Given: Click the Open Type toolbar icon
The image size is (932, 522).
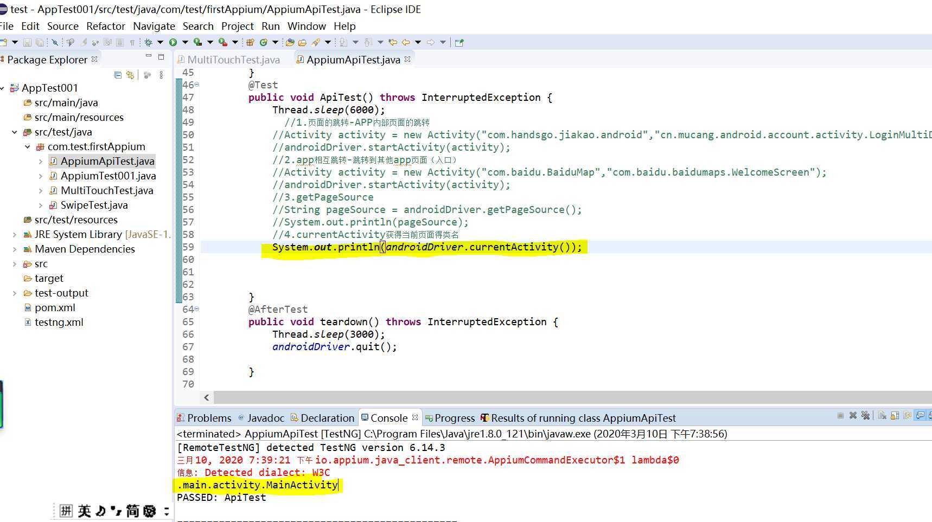Looking at the screenshot, I should point(290,42).
